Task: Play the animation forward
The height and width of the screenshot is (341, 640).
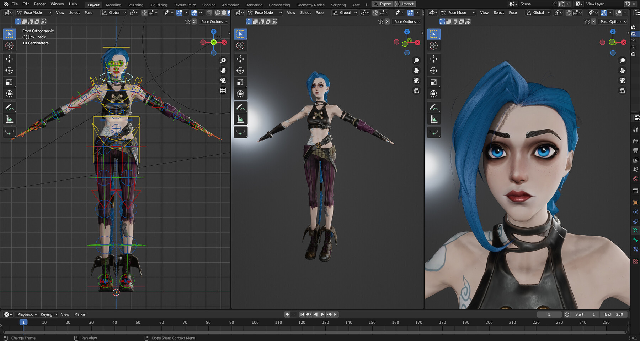Action: pyautogui.click(x=322, y=314)
